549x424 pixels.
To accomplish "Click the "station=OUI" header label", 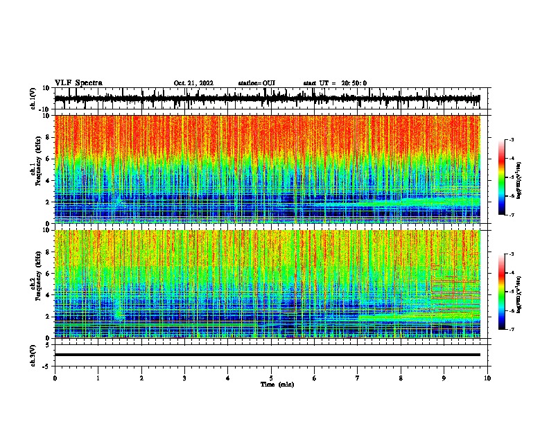I will pyautogui.click(x=256, y=83).
